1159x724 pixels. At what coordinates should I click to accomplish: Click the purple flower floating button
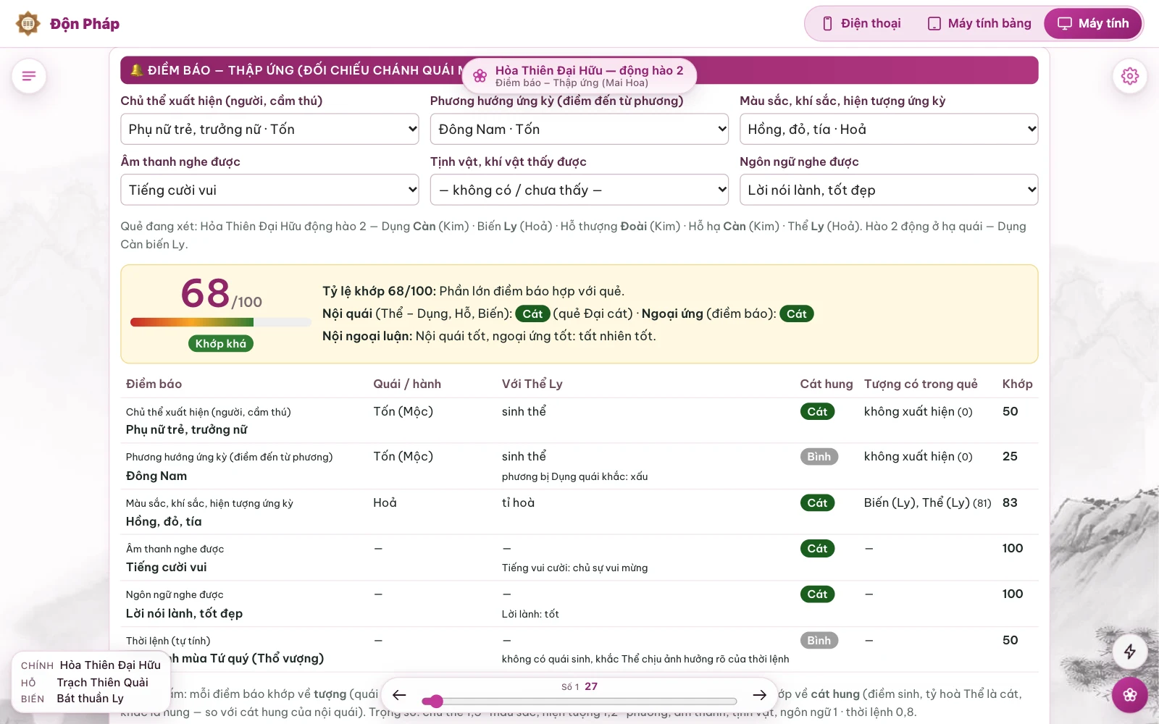pos(1129,695)
